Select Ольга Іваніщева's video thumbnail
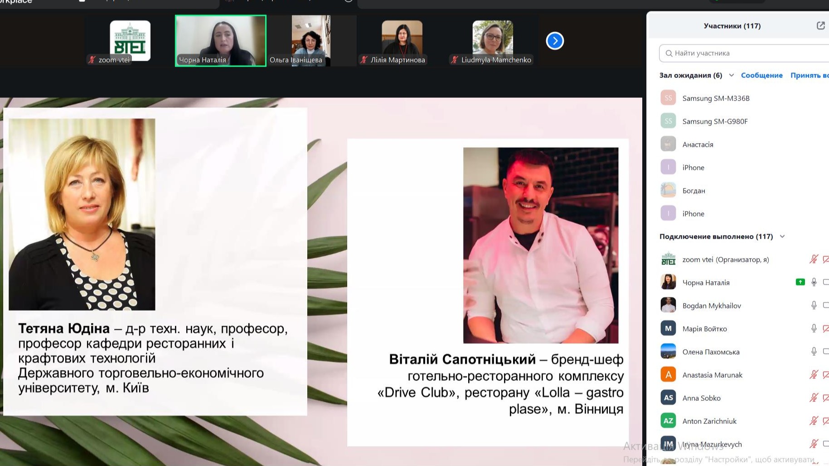829x466 pixels. coord(311,41)
